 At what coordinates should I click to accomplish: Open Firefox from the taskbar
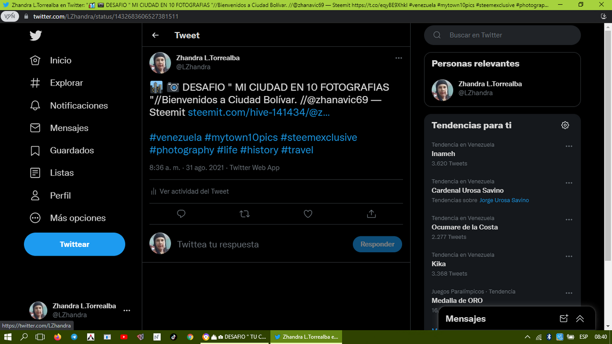[x=58, y=337]
